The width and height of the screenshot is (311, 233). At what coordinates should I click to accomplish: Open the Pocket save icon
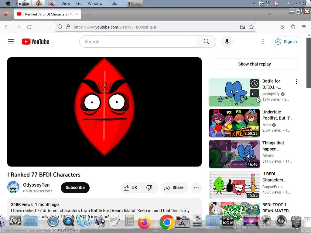pos(282,27)
